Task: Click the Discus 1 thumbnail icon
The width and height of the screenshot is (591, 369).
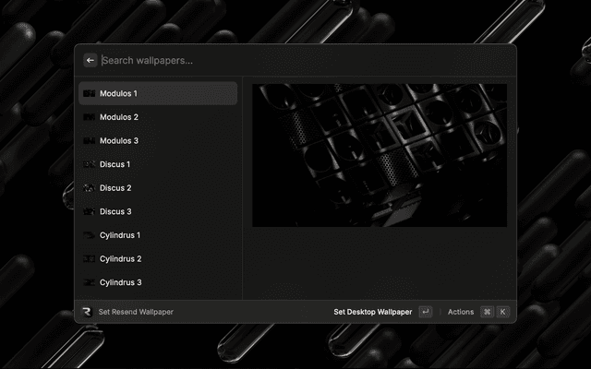Action: [x=89, y=164]
